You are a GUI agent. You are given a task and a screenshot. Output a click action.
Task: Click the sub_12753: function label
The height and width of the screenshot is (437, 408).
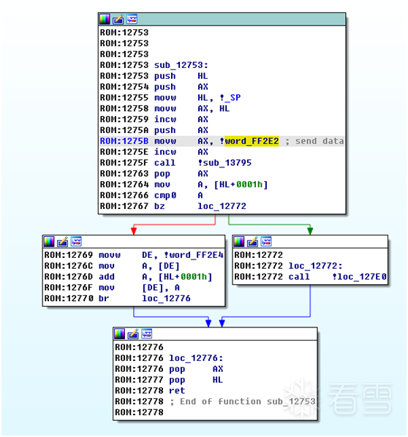tap(181, 65)
